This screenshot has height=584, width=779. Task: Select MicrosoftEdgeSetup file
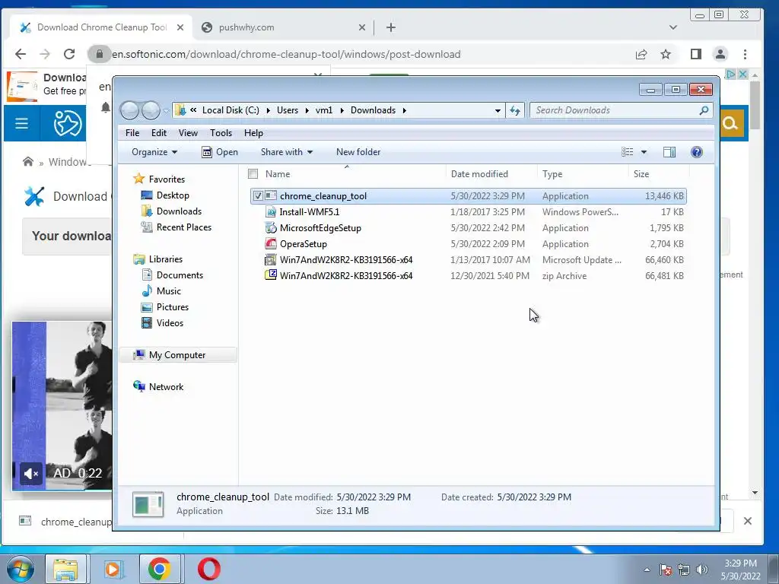[x=320, y=228]
